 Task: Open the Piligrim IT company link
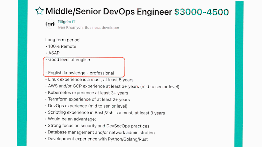point(67,22)
